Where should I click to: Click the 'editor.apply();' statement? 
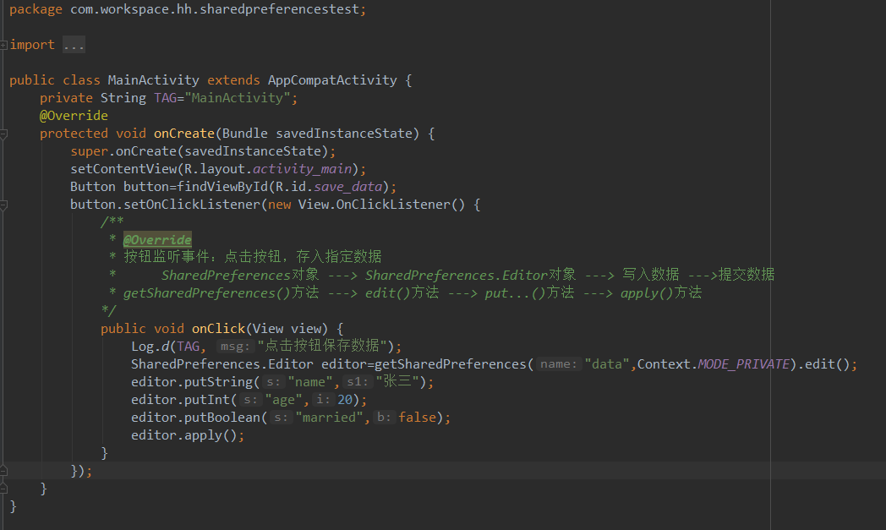click(188, 435)
